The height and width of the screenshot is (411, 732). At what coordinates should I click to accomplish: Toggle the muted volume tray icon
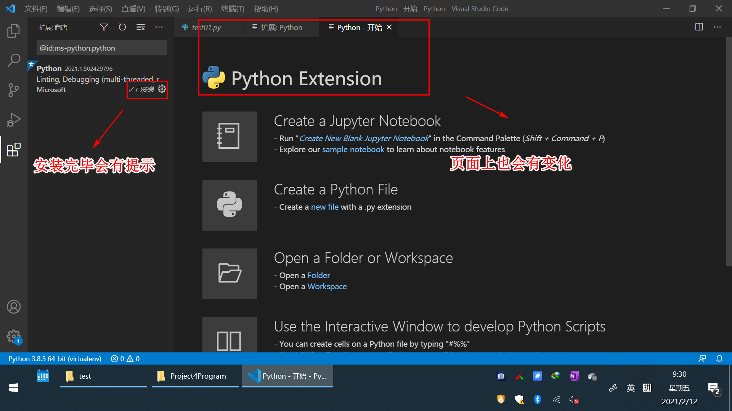574,400
